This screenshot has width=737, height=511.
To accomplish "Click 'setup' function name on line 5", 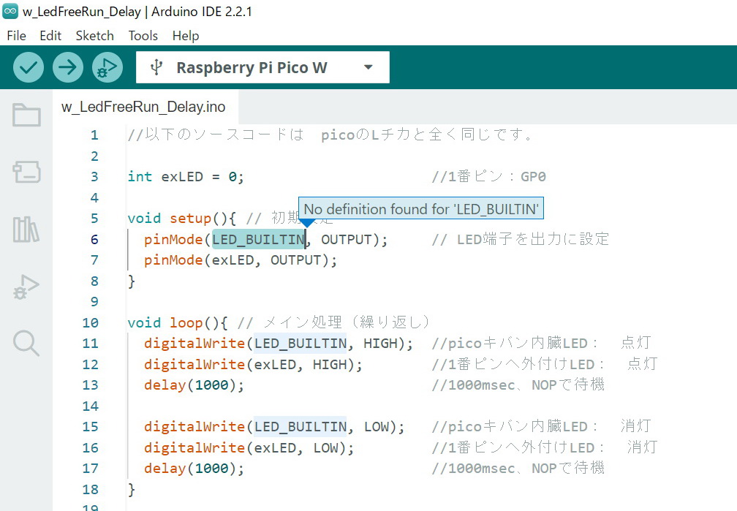I will click(191, 219).
